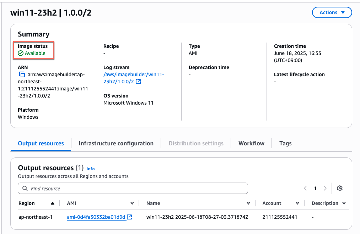Image resolution: width=360 pixels, height=234 pixels.
Task: Open the Actions dropdown menu
Action: pos(332,12)
